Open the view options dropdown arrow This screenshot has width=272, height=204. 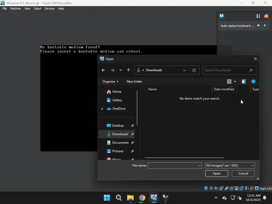tap(235, 82)
